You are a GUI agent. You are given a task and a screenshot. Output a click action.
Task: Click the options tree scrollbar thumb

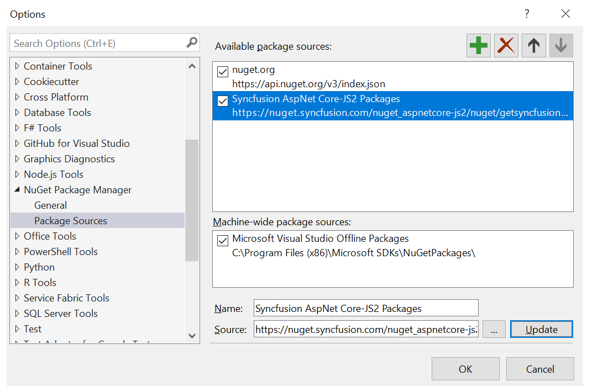click(192, 200)
